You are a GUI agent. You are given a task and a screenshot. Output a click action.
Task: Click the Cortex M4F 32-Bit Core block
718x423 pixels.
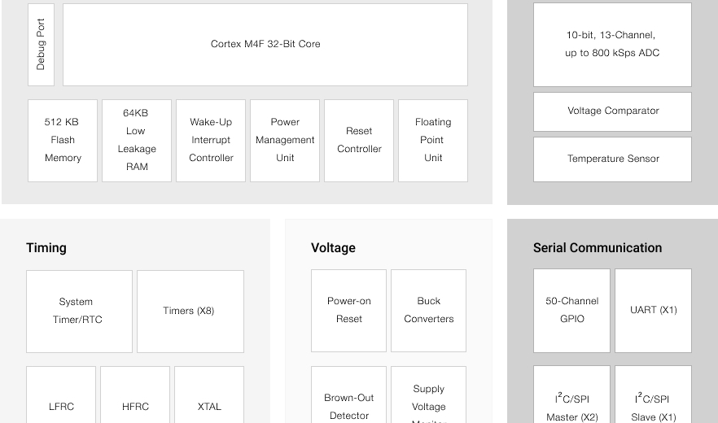265,45
